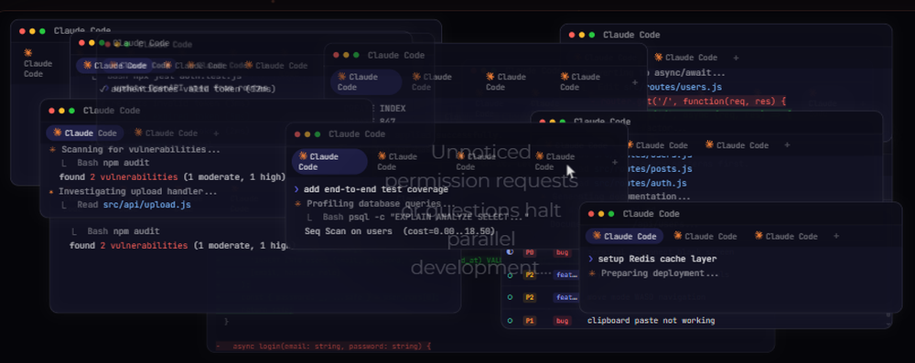Click the orange spinner beside "Preparing deployment"
This screenshot has width=915, height=363.
tap(592, 273)
